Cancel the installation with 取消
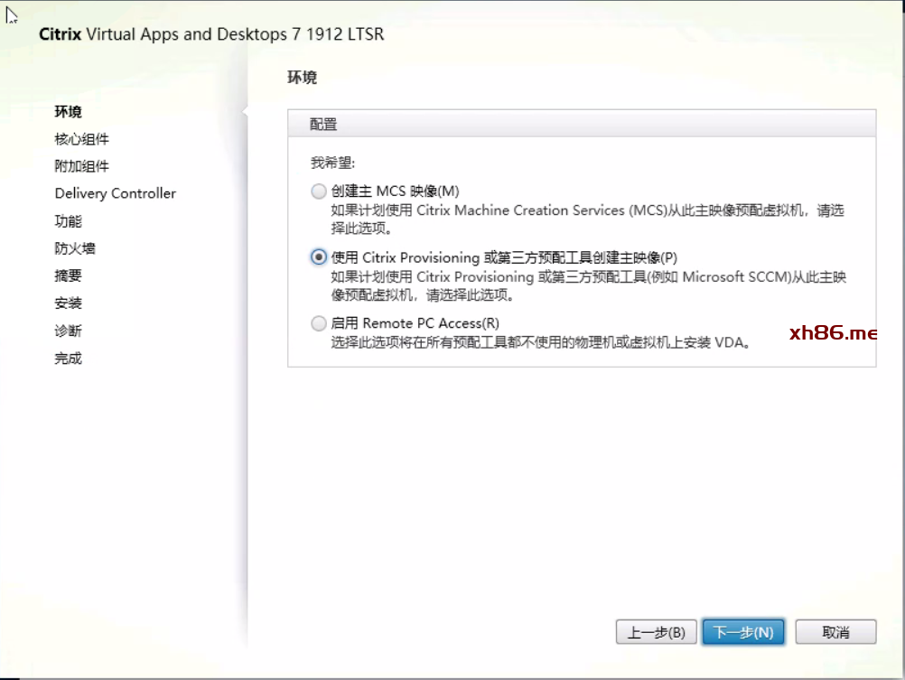905x680 pixels. tap(835, 632)
